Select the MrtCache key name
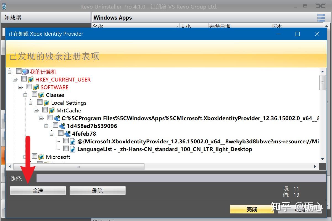Viewport: 332px width, 221px height. [69, 110]
